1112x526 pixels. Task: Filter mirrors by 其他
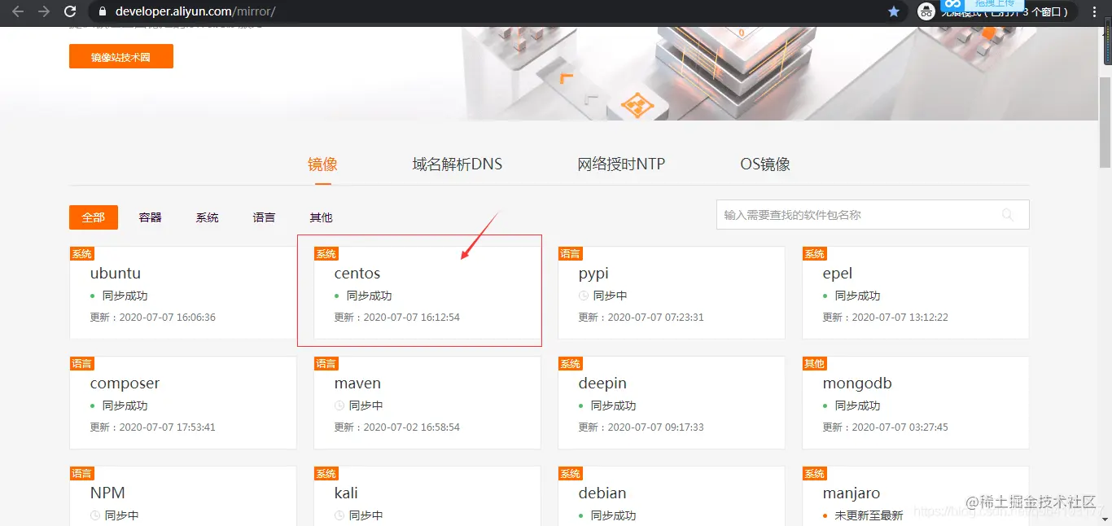(x=321, y=217)
